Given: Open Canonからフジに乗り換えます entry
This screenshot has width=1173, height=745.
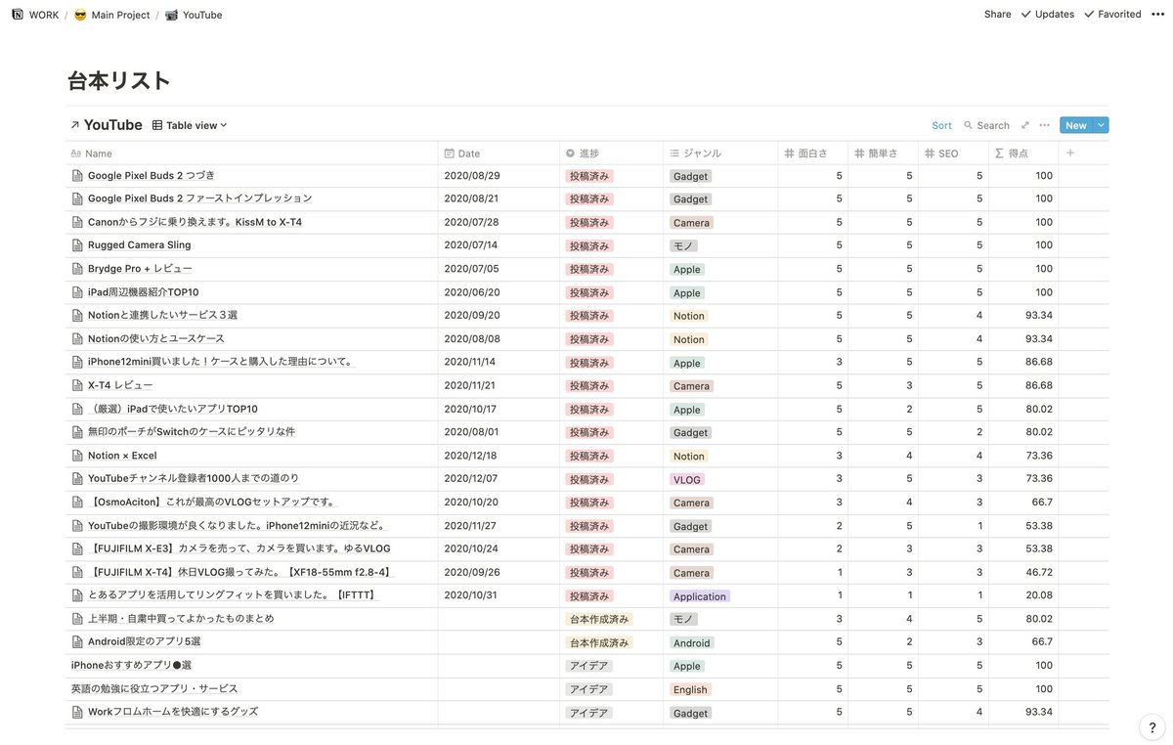Looking at the screenshot, I should coord(195,222).
